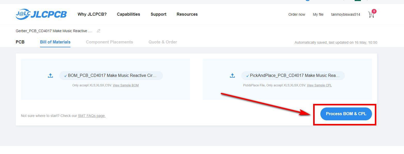Open the Resources menu
This screenshot has height=154, width=404.
(x=187, y=14)
